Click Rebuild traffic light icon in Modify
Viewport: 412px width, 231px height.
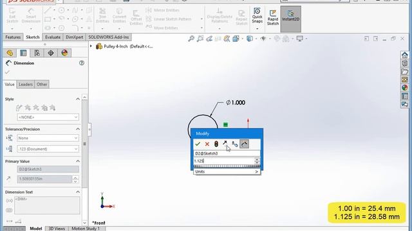pyautogui.click(x=216, y=144)
